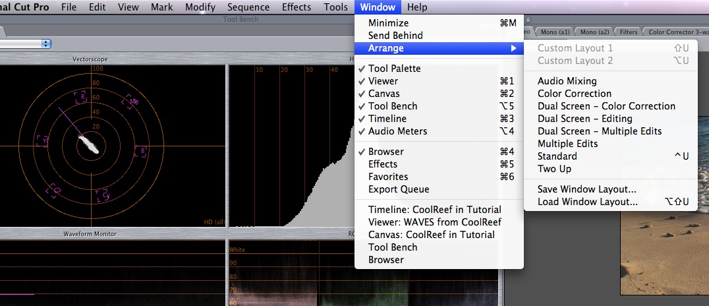Image resolution: width=709 pixels, height=306 pixels.
Task: Click the histogram display
Action: [293, 146]
